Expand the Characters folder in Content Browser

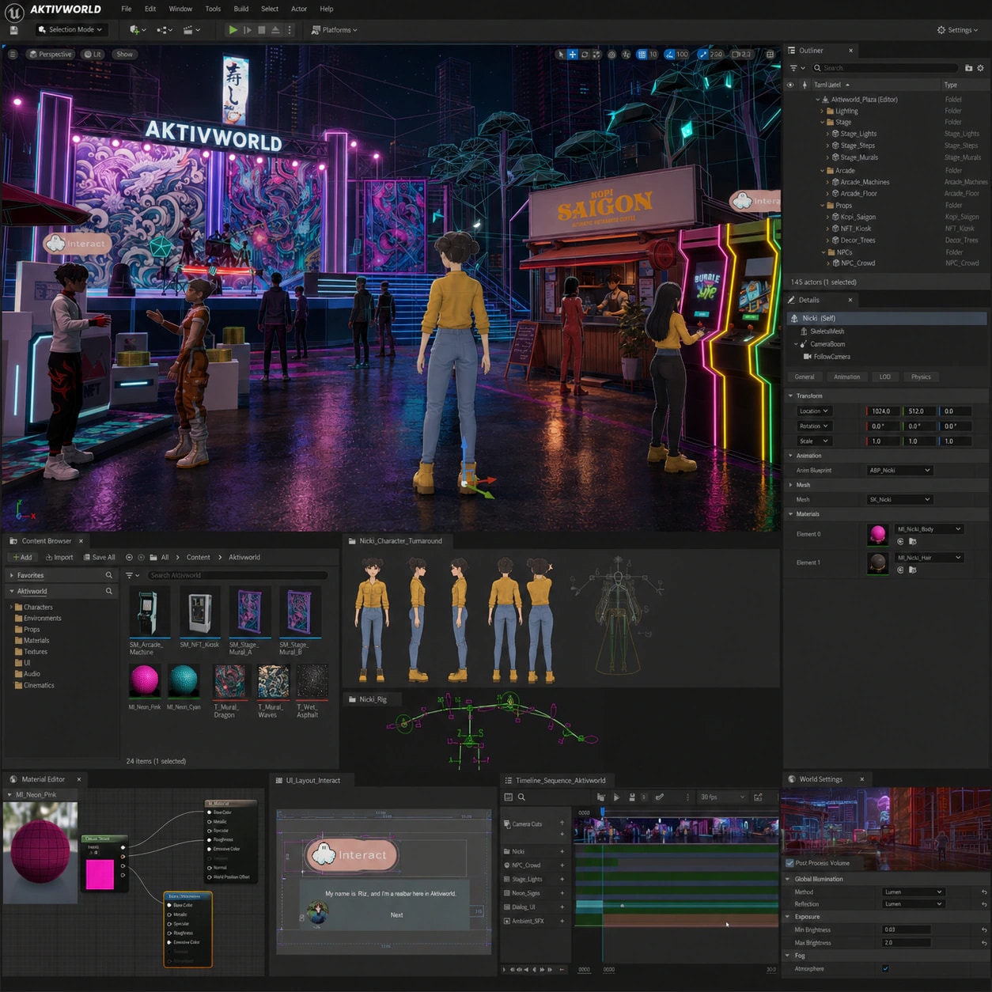[x=11, y=608]
